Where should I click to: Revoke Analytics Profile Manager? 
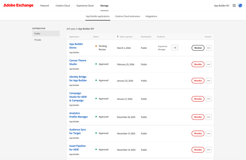(198, 117)
